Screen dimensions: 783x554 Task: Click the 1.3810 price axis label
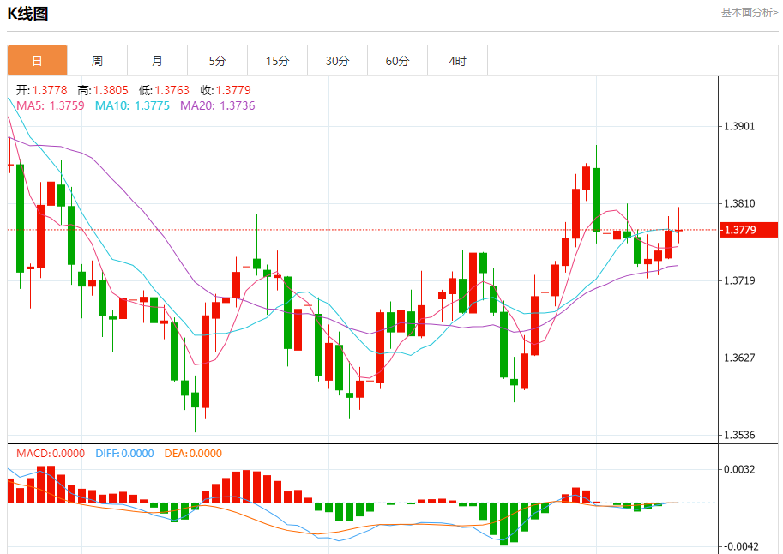click(x=739, y=203)
